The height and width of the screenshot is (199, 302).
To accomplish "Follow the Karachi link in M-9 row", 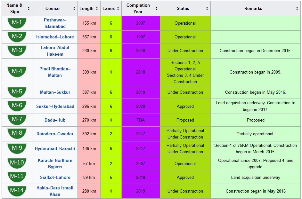I will (x=67, y=148).
